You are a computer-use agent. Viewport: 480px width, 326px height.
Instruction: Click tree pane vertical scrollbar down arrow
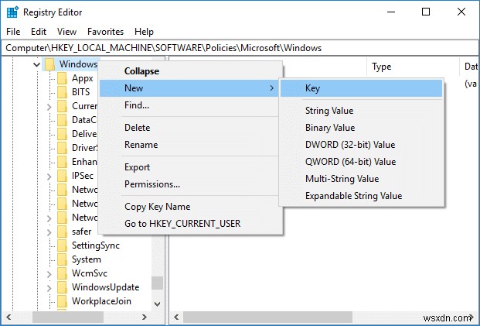[x=158, y=304]
